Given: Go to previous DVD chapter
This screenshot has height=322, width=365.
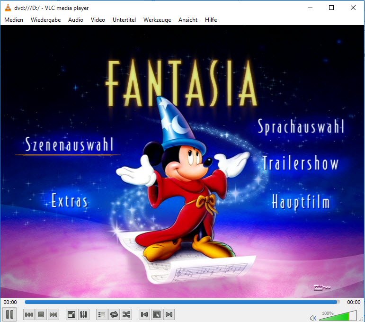Looking at the screenshot, I should (144, 314).
